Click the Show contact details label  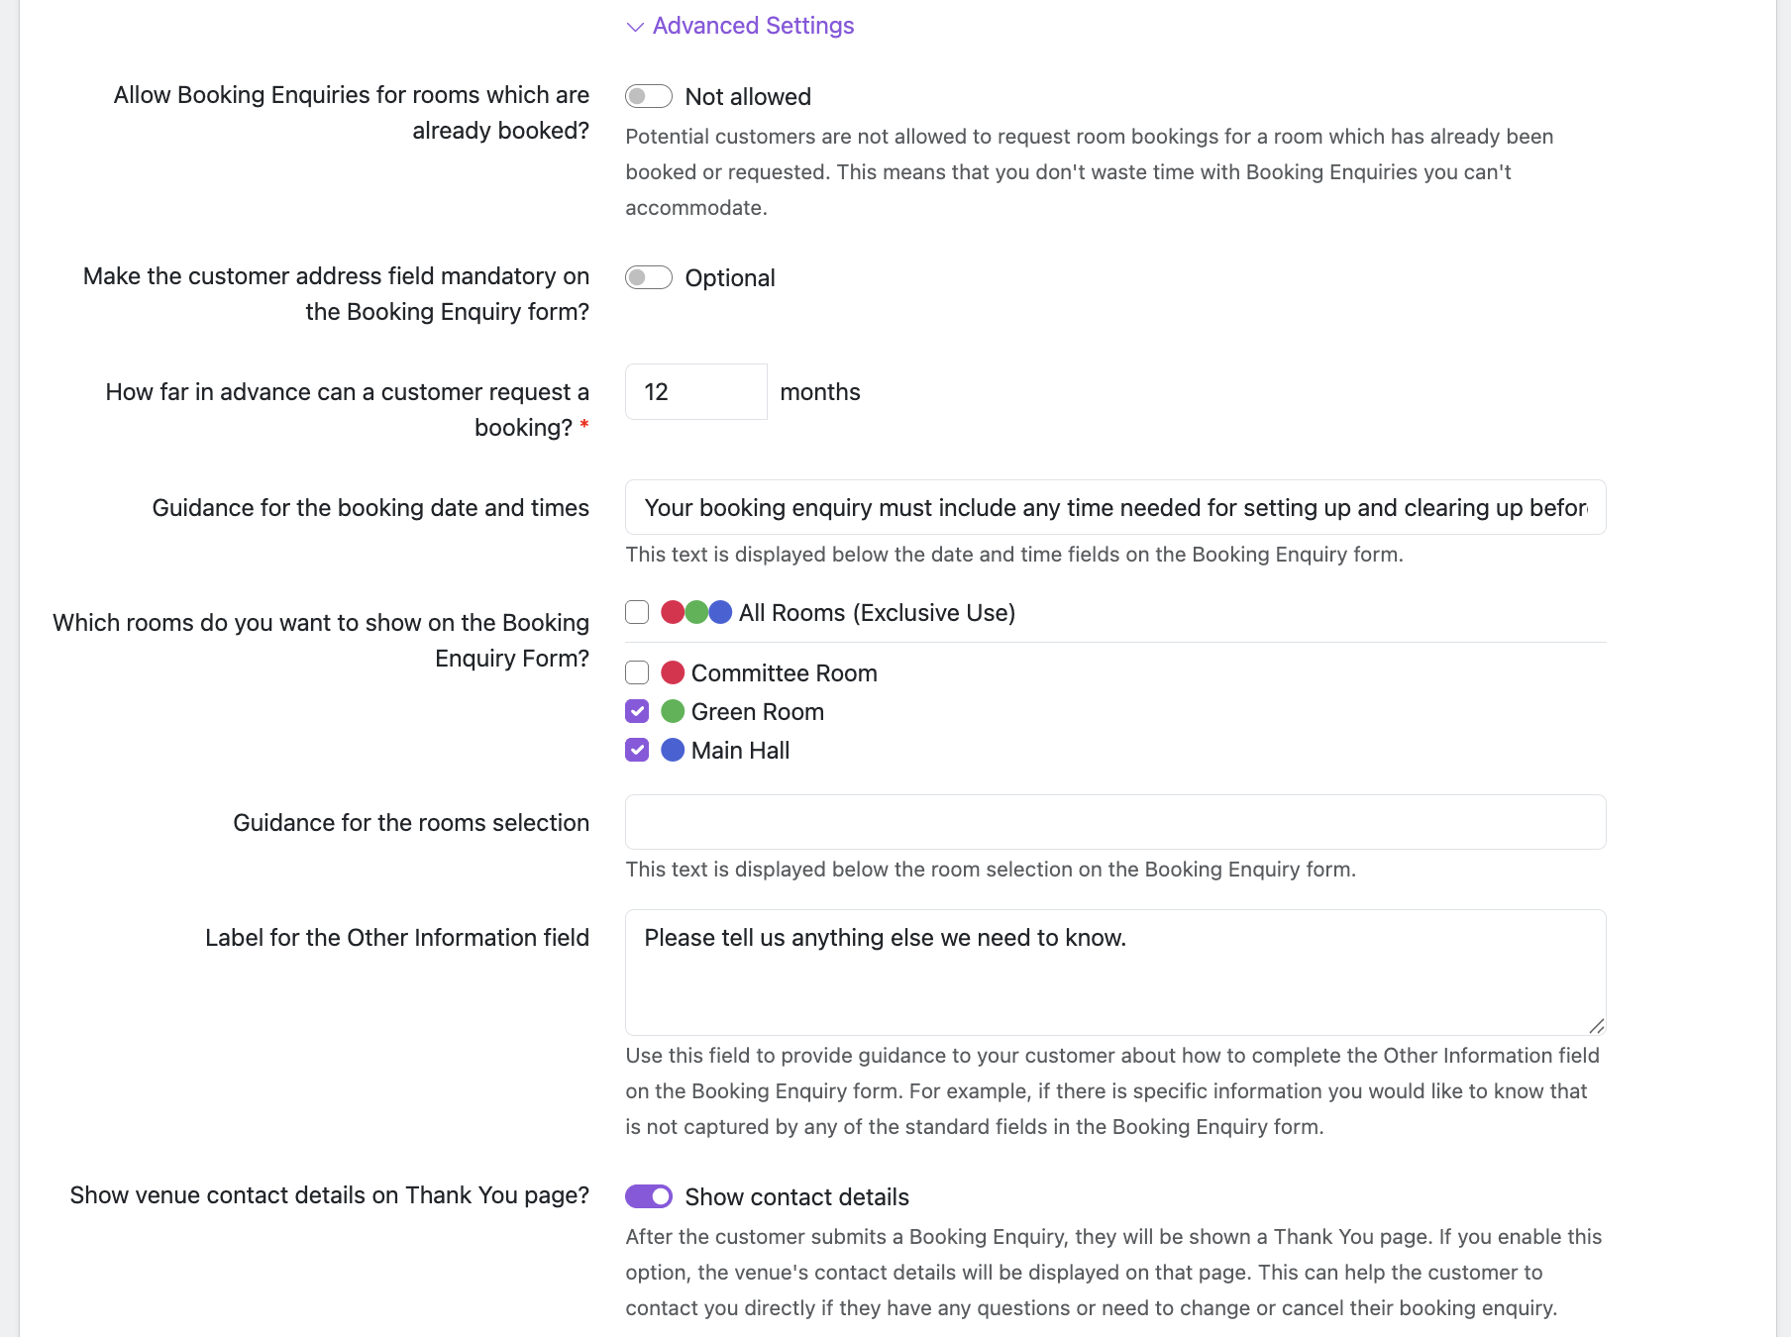796,1197
